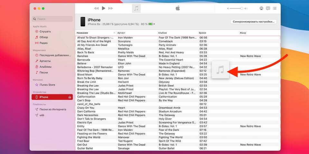The image size is (309, 154).
Task: Adjust the volume slider
Action: (236, 8)
